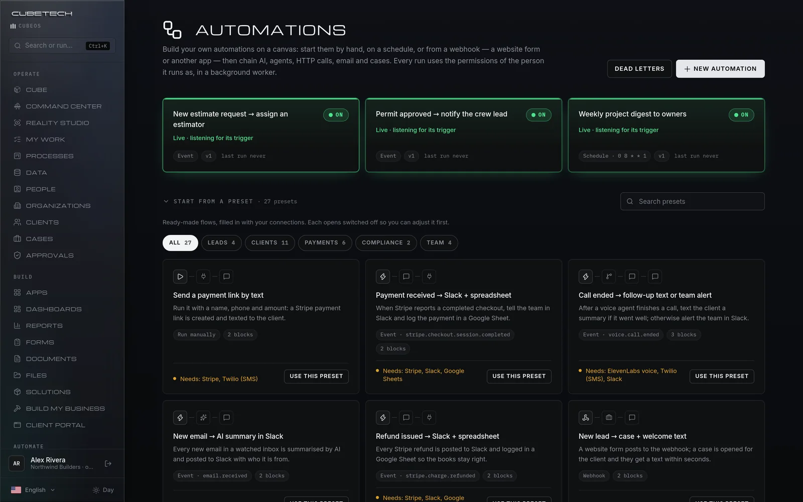Filter presets by Payments
Image resolution: width=803 pixels, height=502 pixels.
pos(325,243)
